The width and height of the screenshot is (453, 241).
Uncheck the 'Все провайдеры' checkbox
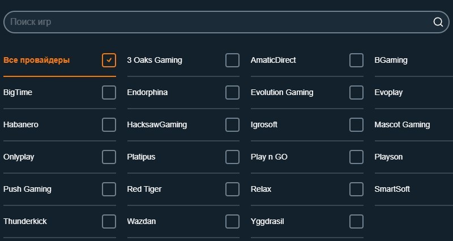pos(109,60)
